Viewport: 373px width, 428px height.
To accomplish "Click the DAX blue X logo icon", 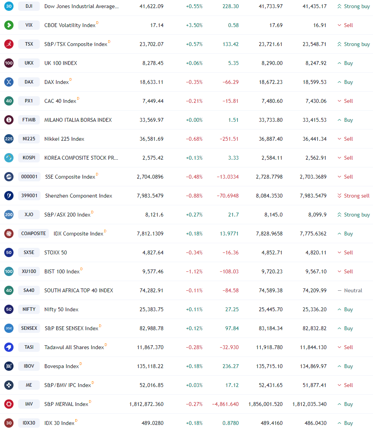I will point(9,82).
